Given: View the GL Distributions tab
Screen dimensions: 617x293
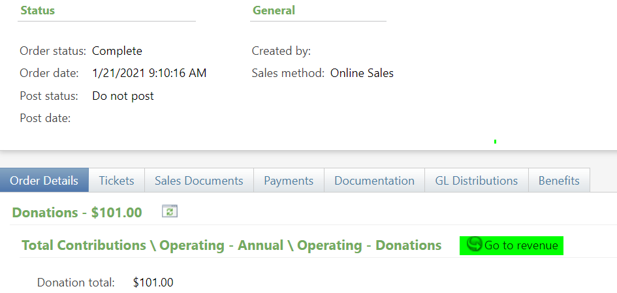Looking at the screenshot, I should pos(476,180).
